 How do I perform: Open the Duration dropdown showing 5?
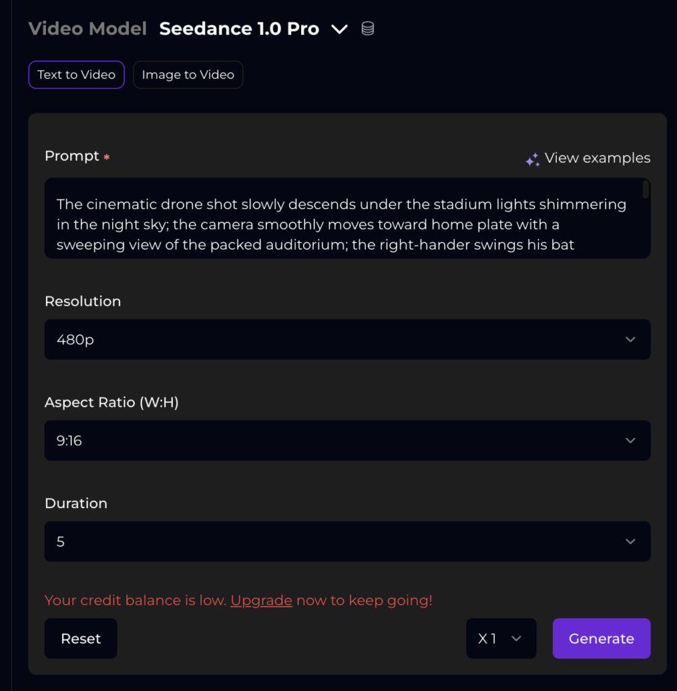(x=348, y=541)
